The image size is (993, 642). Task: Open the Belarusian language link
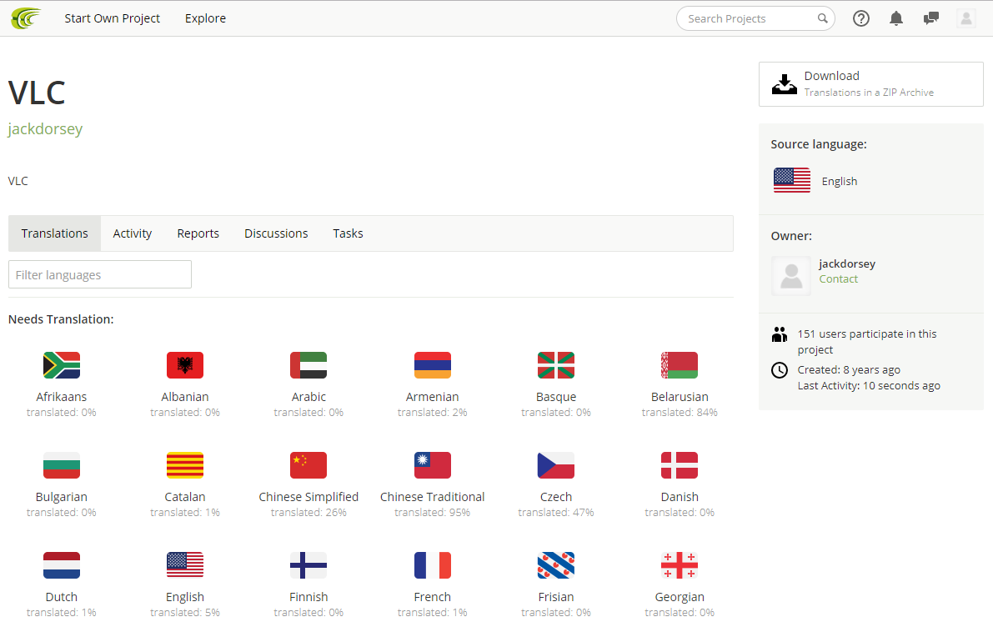pyautogui.click(x=680, y=397)
